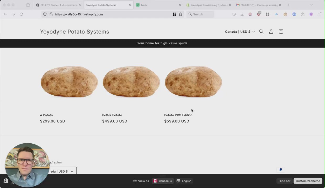325x188 pixels.
Task: Click the Better Potato product image
Action: click(131, 82)
